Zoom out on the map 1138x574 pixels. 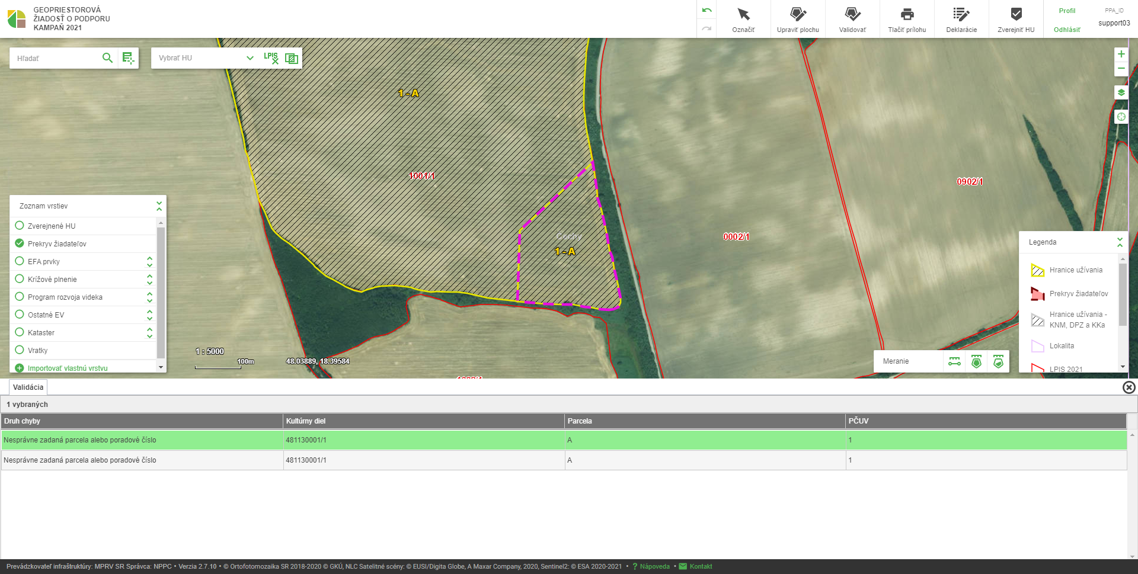coord(1121,68)
